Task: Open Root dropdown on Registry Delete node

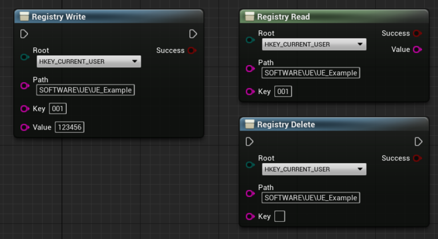Action: (314, 169)
